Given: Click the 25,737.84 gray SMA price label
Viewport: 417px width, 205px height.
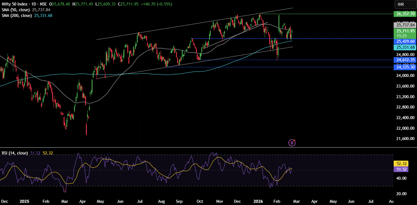Looking at the screenshot, I should click(405, 25).
